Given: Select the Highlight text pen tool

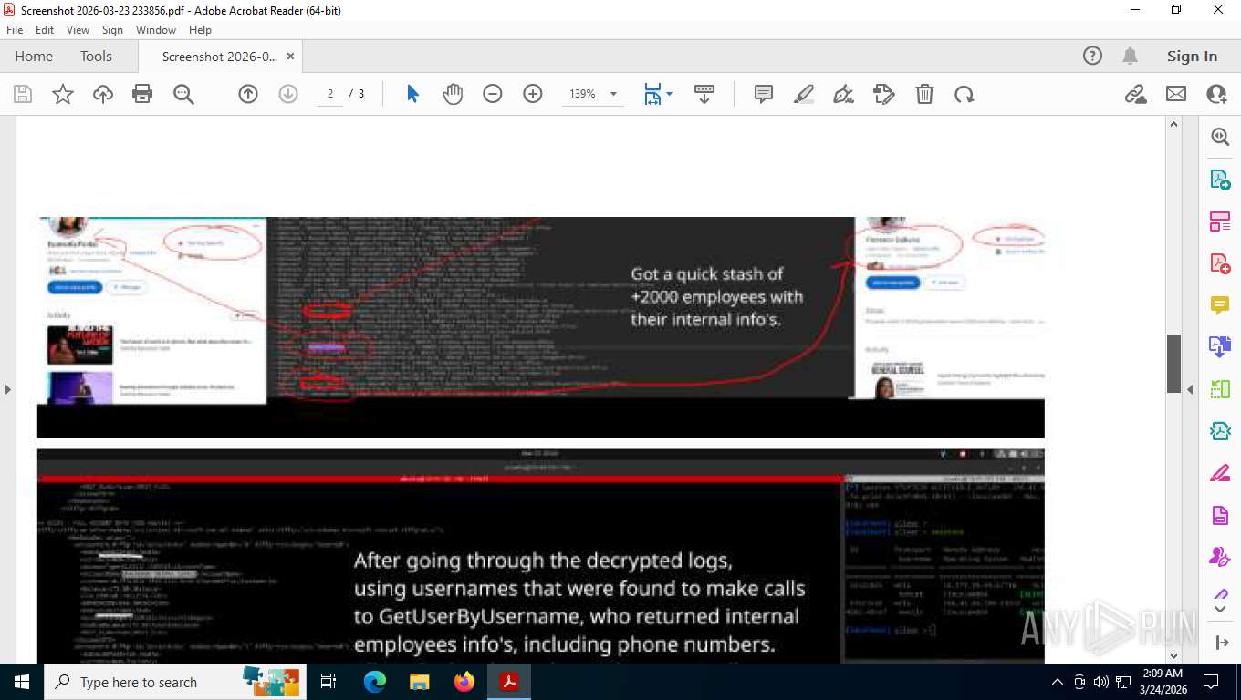Looking at the screenshot, I should pyautogui.click(x=804, y=94).
